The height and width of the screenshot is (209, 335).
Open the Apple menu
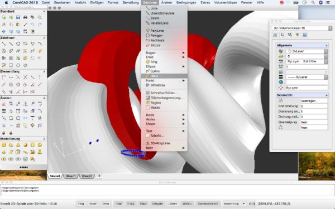6,3
